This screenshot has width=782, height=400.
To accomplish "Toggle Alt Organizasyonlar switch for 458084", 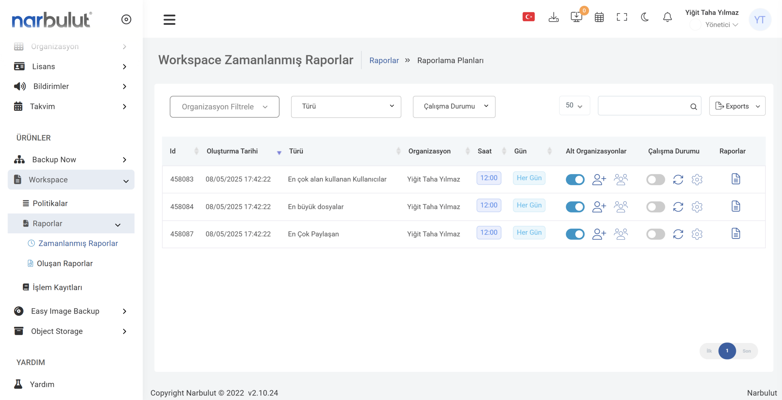I will pyautogui.click(x=575, y=207).
